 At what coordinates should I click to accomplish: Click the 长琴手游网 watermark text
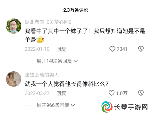[x=131, y=107]
